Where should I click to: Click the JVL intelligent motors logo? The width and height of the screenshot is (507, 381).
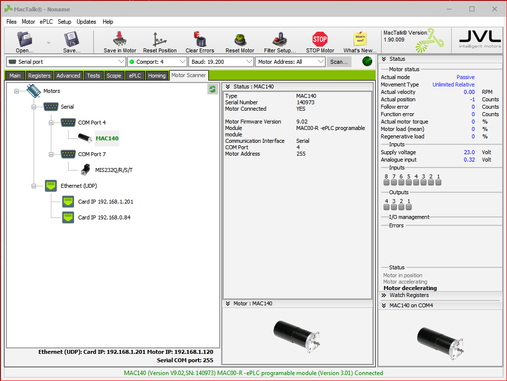tap(480, 39)
